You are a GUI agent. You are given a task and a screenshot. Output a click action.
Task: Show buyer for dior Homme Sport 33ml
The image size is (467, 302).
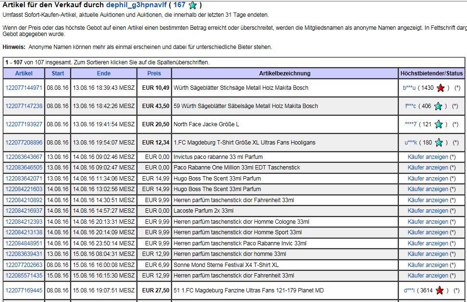(x=428, y=232)
